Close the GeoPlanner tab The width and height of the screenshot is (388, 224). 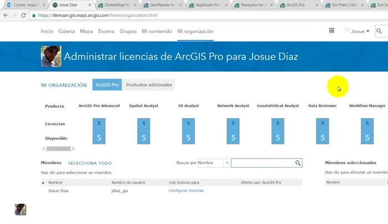point(180,4)
